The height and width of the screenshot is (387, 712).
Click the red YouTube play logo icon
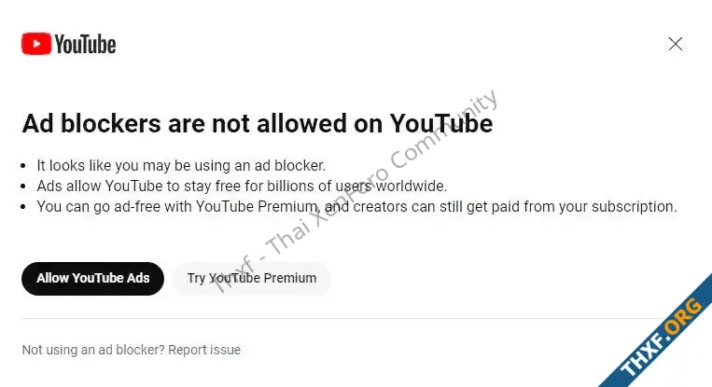point(36,44)
